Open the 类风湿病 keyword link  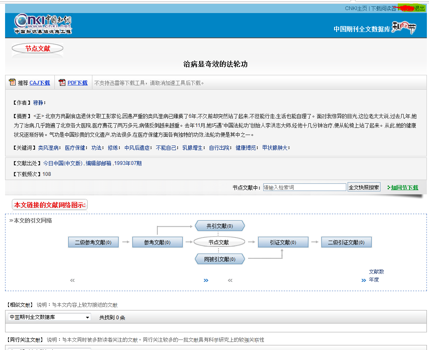coord(49,148)
